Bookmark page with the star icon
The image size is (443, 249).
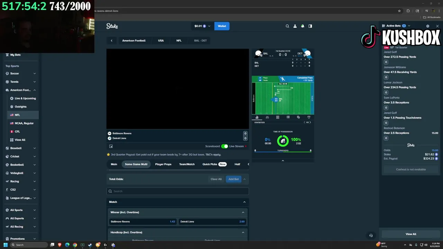pos(399,11)
